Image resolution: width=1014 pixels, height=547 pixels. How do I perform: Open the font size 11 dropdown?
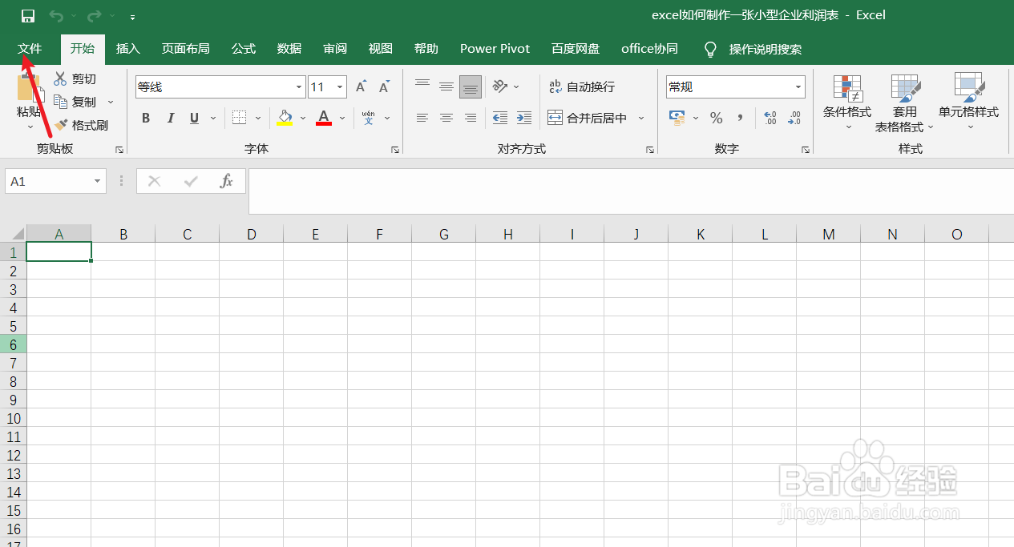click(341, 86)
